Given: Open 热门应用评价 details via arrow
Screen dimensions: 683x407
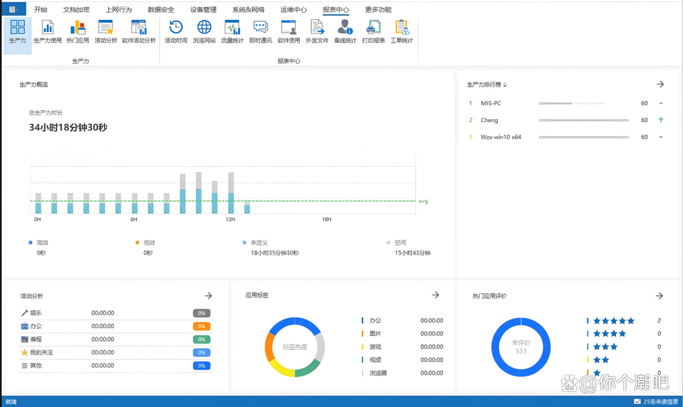Looking at the screenshot, I should pos(659,296).
